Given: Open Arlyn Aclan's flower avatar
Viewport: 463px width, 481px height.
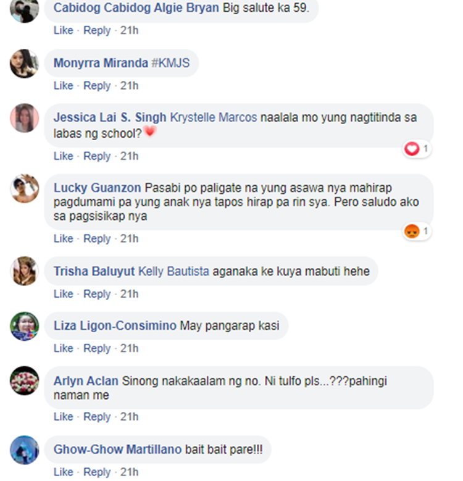Looking at the screenshot, I should pyautogui.click(x=25, y=381).
